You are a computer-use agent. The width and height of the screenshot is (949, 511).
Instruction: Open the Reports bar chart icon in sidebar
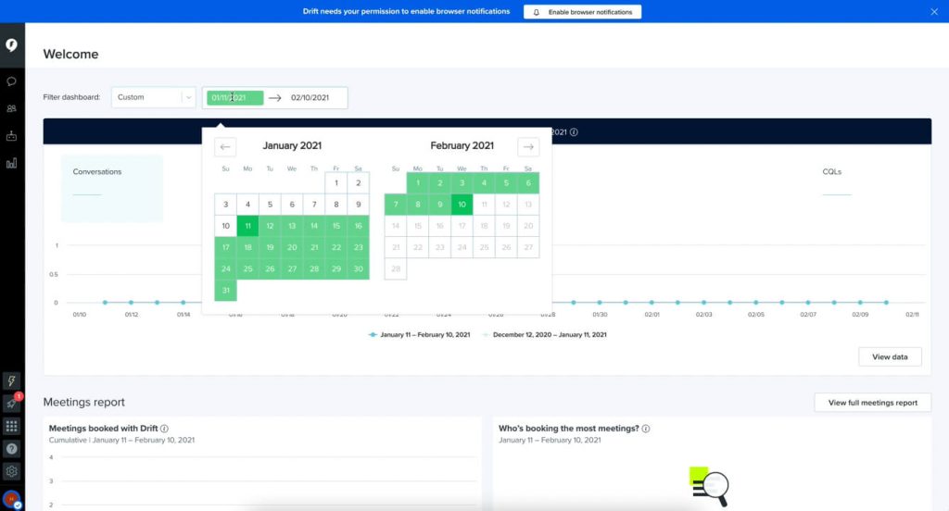[12, 163]
